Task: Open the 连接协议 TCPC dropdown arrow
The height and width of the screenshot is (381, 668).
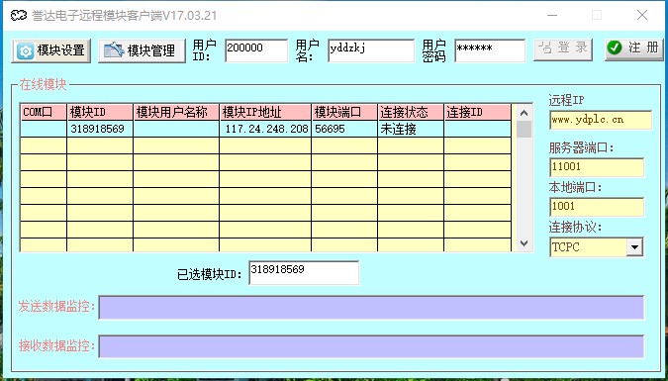Action: click(x=634, y=247)
